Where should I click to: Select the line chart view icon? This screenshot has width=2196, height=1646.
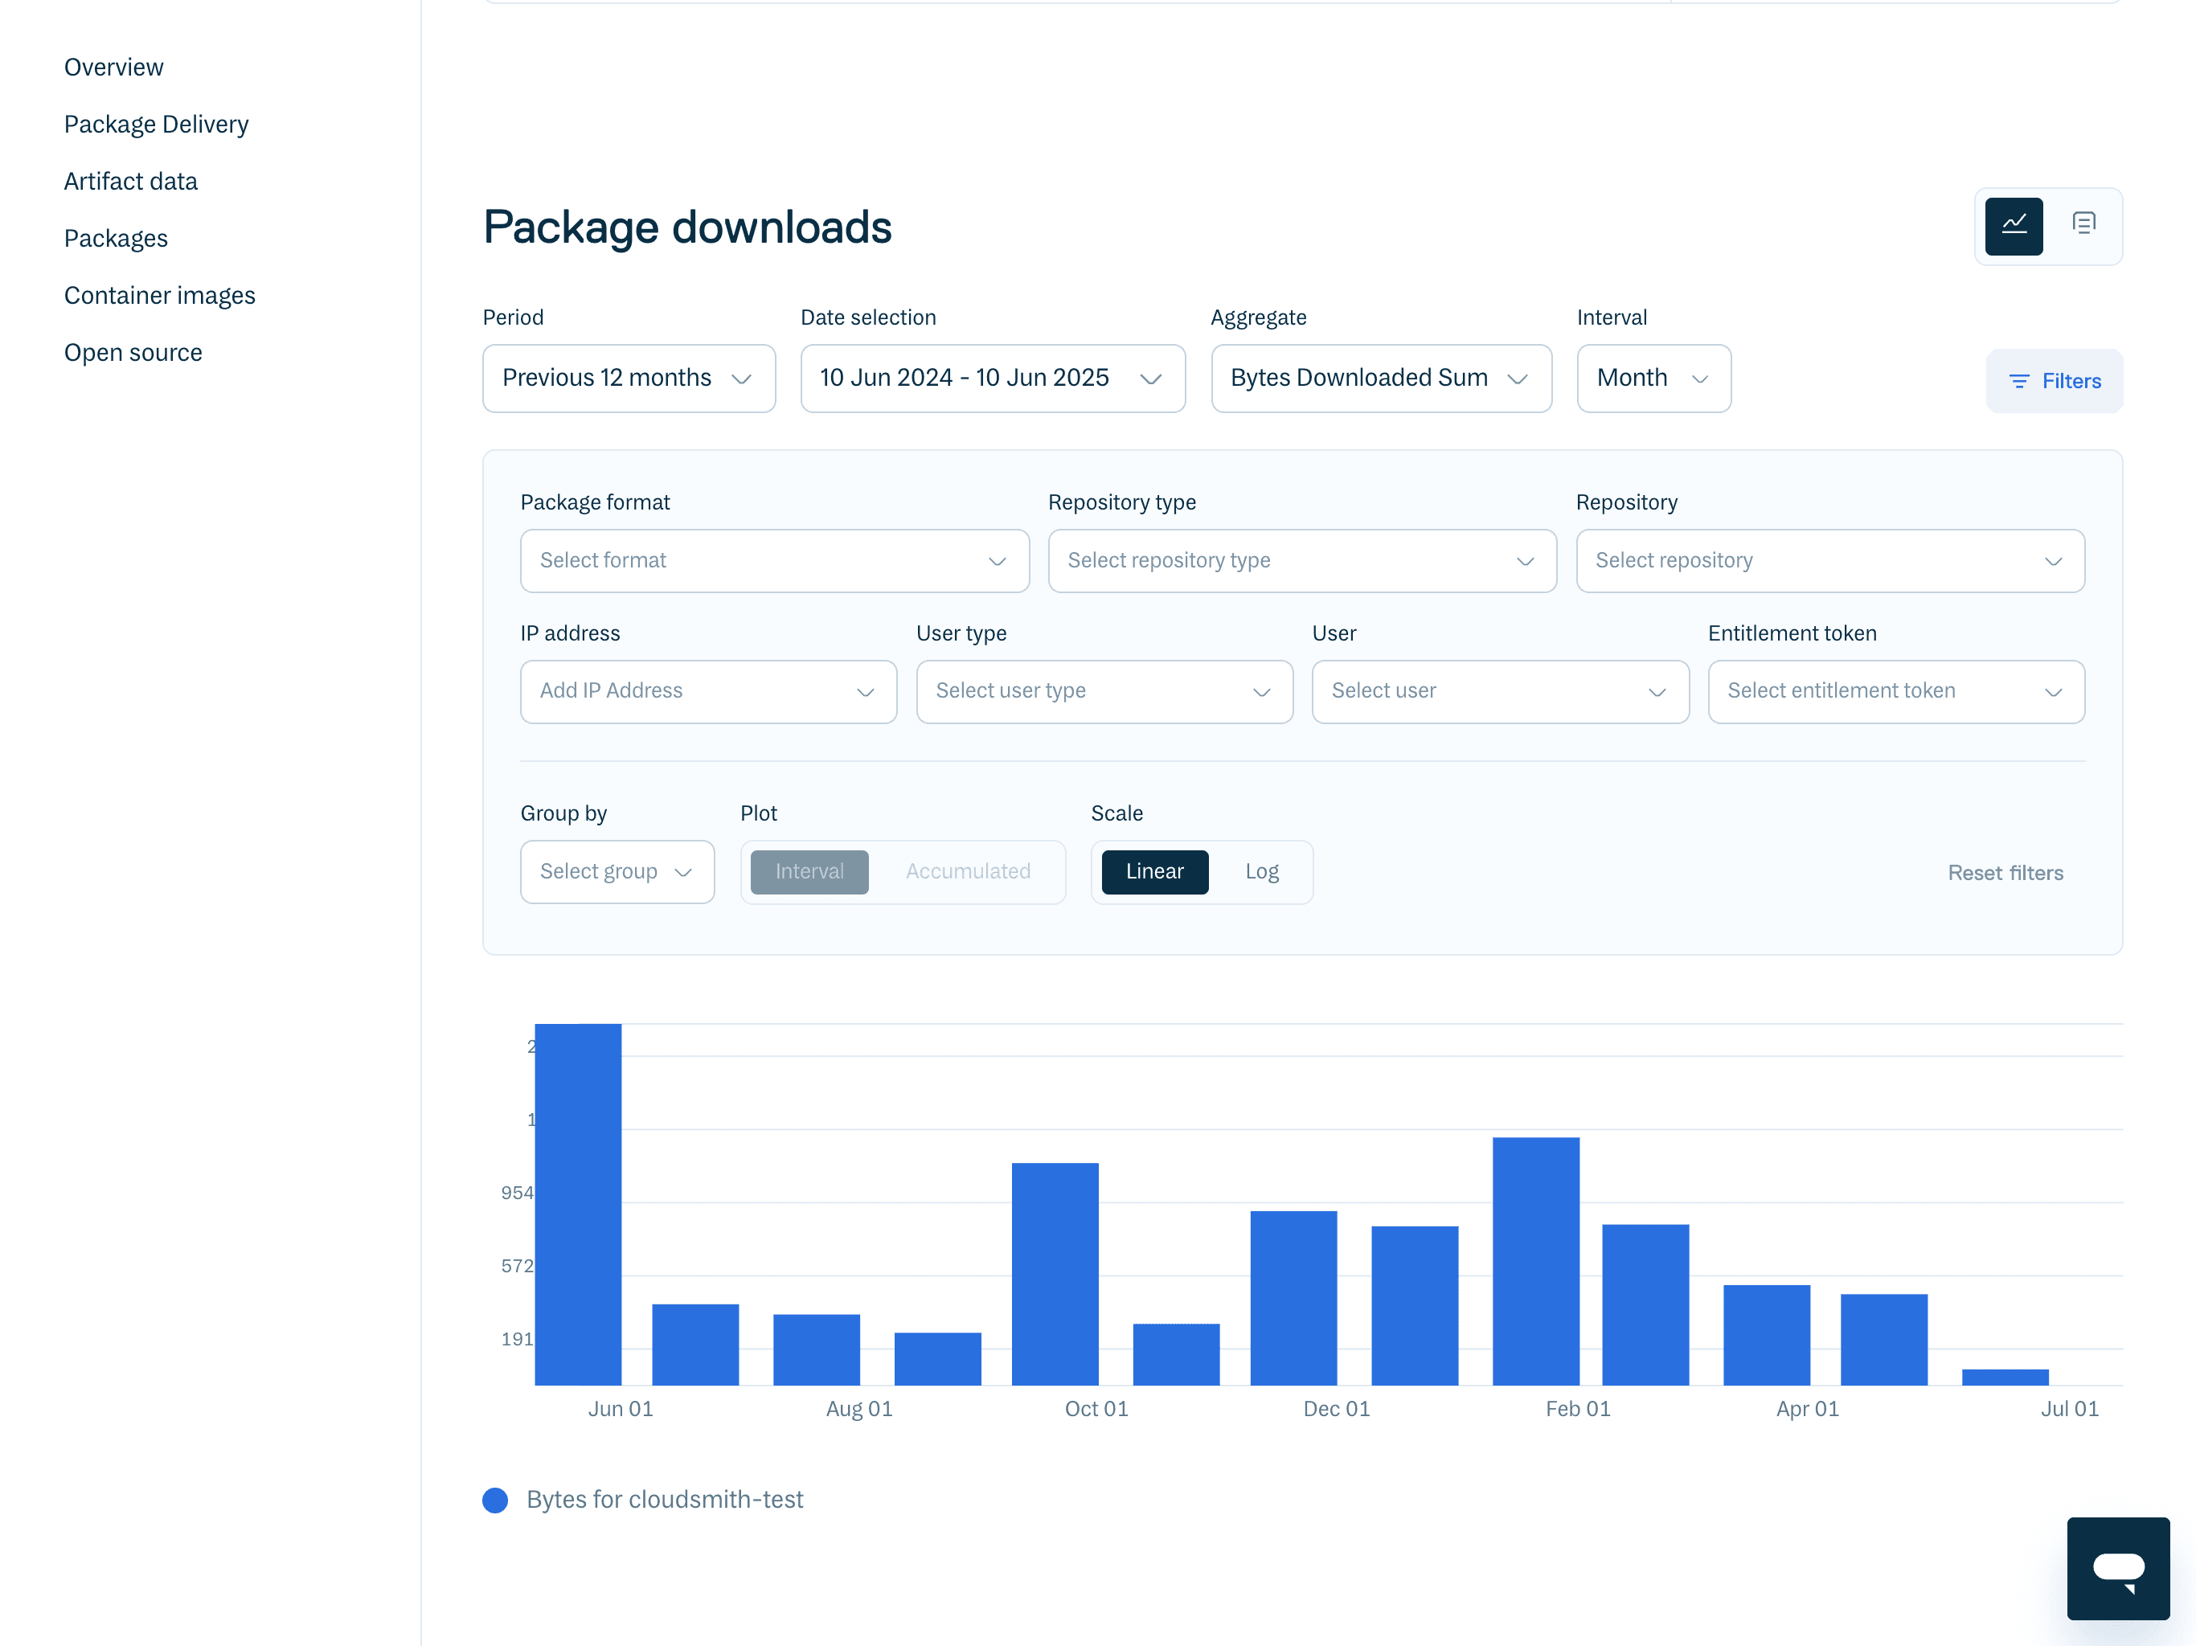coord(2014,227)
